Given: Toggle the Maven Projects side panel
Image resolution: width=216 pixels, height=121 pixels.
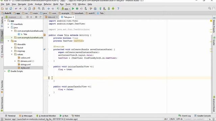Looking at the screenshot, I should tap(214, 25).
